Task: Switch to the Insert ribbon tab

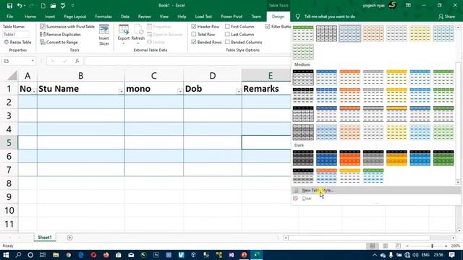Action: [50, 17]
